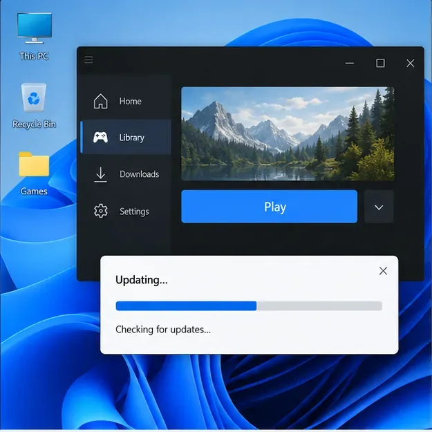Image resolution: width=432 pixels, height=432 pixels.
Task: Switch to the Library section
Action: point(126,137)
